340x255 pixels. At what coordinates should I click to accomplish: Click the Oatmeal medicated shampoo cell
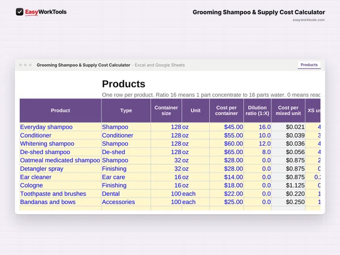click(x=60, y=160)
